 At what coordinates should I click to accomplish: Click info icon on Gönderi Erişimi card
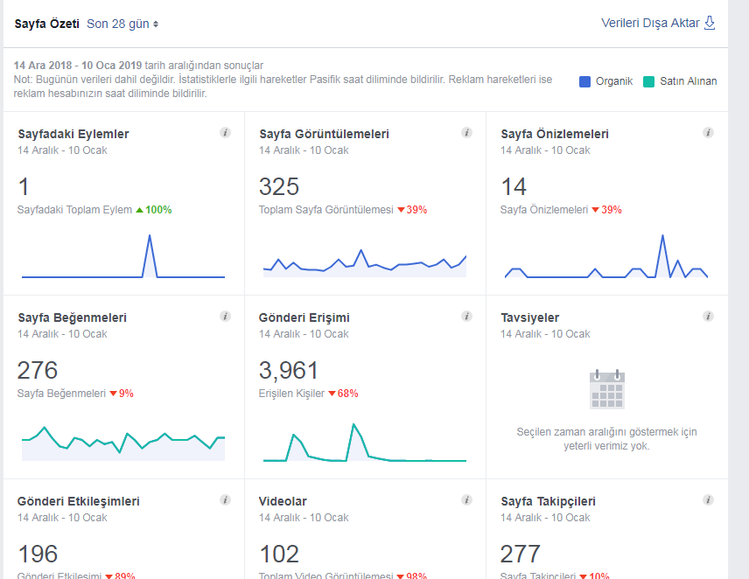pyautogui.click(x=466, y=317)
